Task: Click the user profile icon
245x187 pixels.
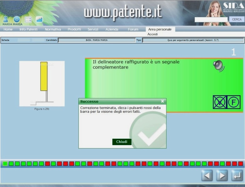Action: (x=5, y=19)
